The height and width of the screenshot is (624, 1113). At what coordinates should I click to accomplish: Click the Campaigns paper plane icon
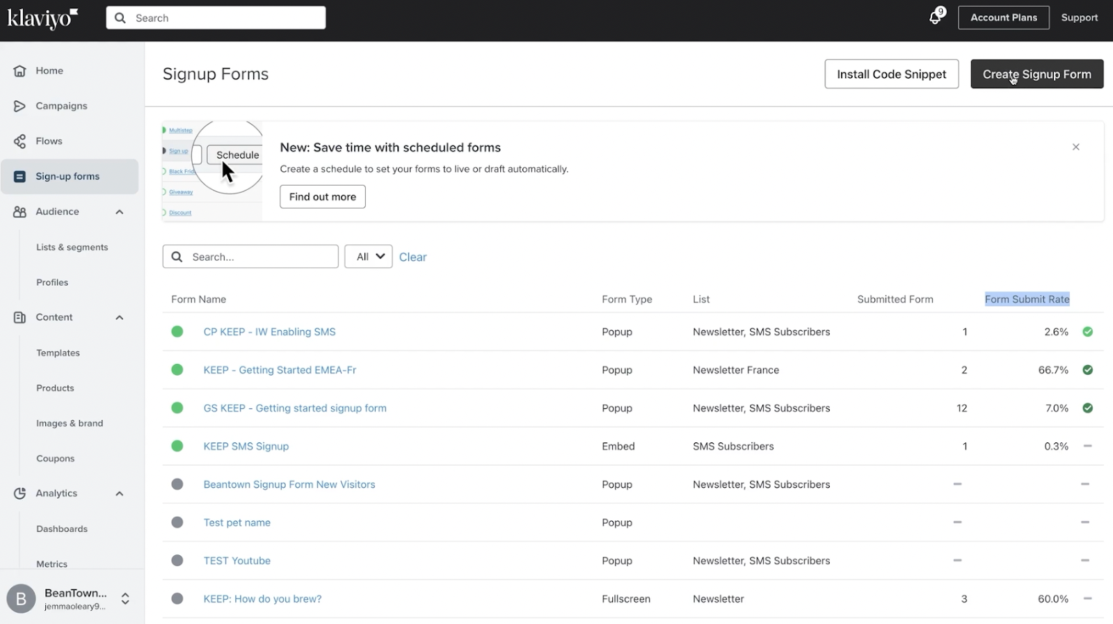[19, 106]
